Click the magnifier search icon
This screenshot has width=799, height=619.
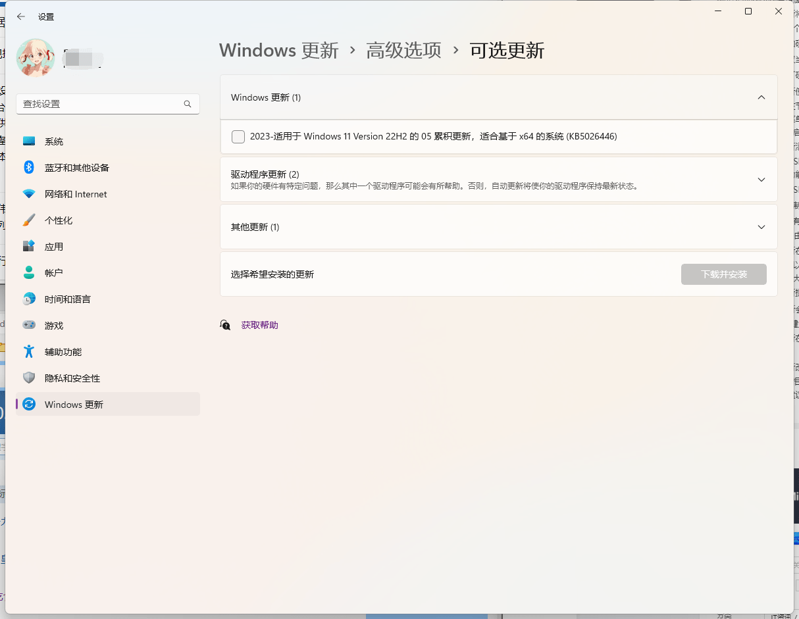pos(188,104)
